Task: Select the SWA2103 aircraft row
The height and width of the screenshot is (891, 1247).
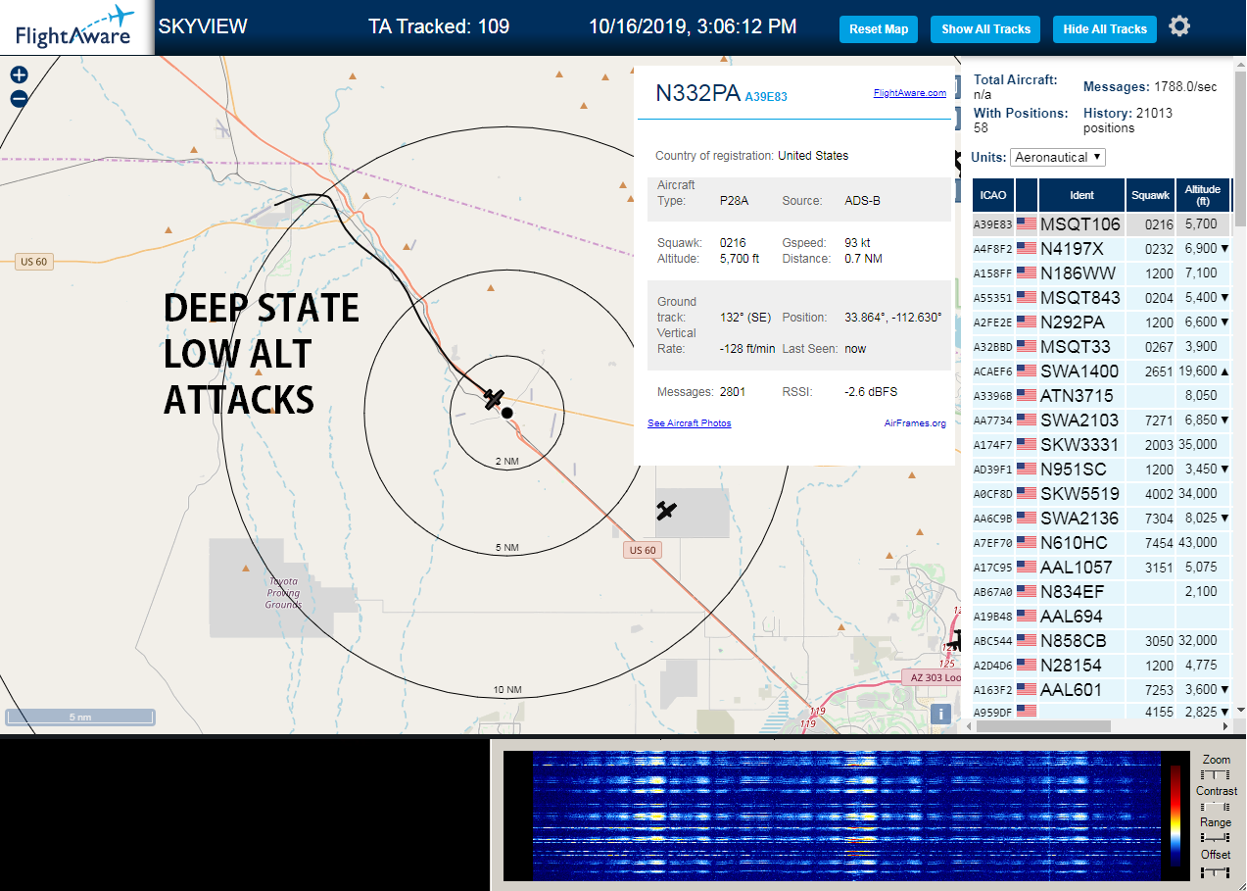Action: click(x=1101, y=421)
